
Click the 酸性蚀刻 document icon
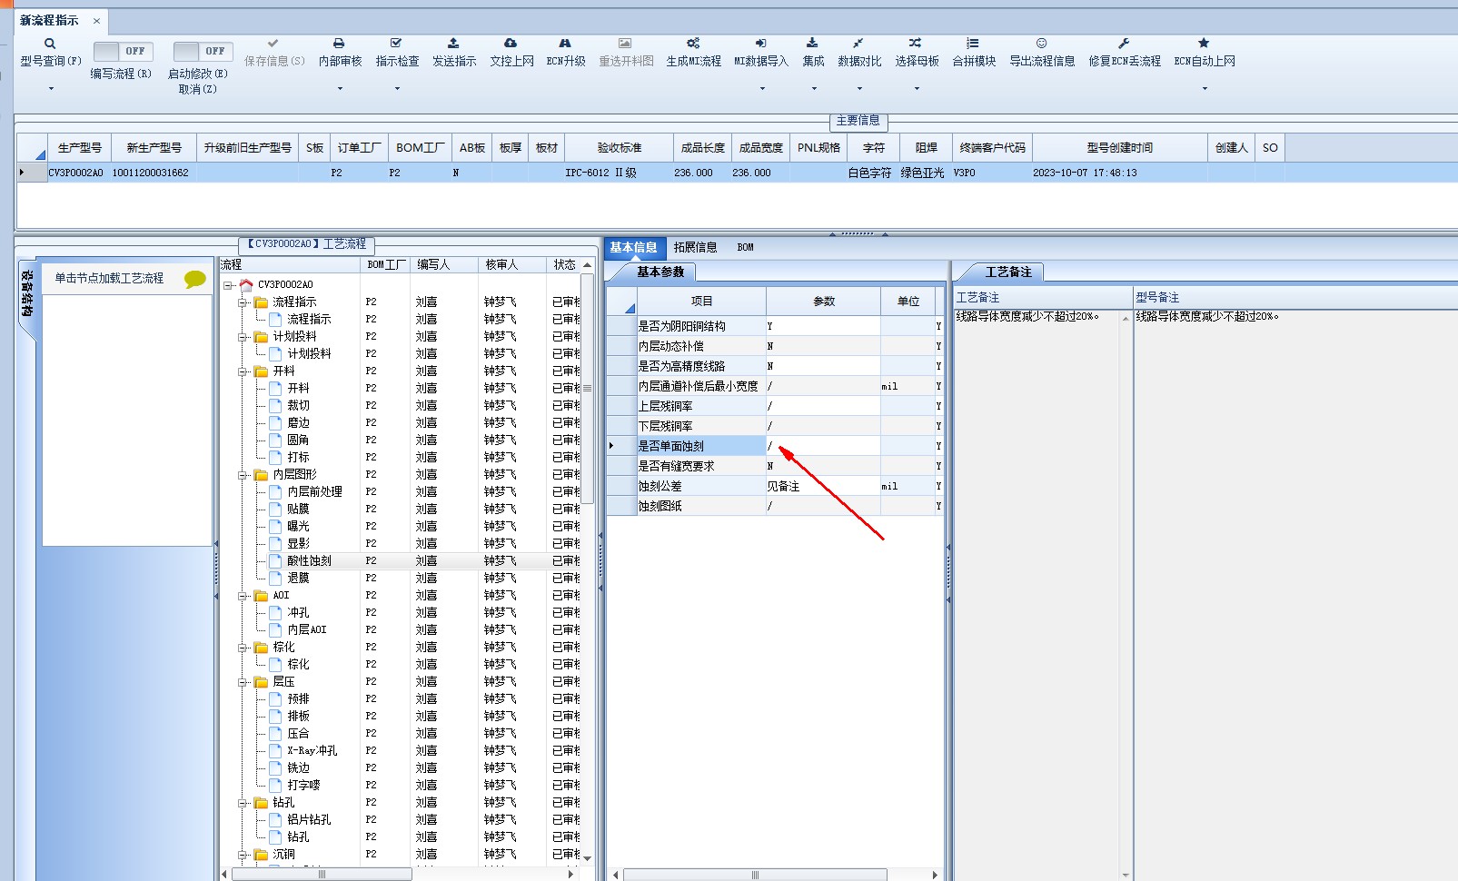(275, 560)
